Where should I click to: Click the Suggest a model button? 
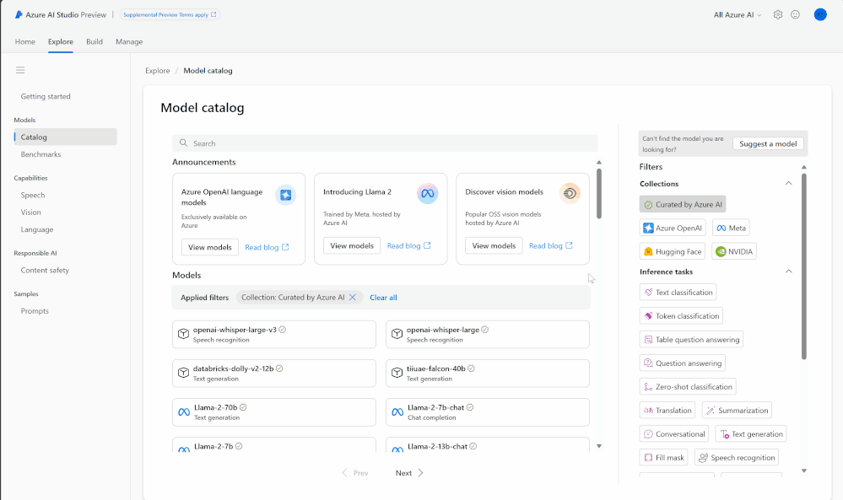click(x=768, y=143)
